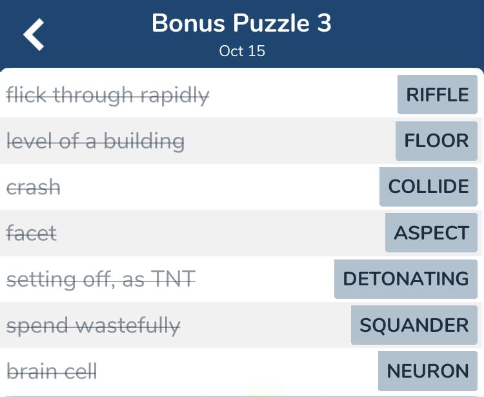The height and width of the screenshot is (397, 484).
Task: Click the 'Bonus Puzzle 3' title
Action: pyautogui.click(x=242, y=23)
